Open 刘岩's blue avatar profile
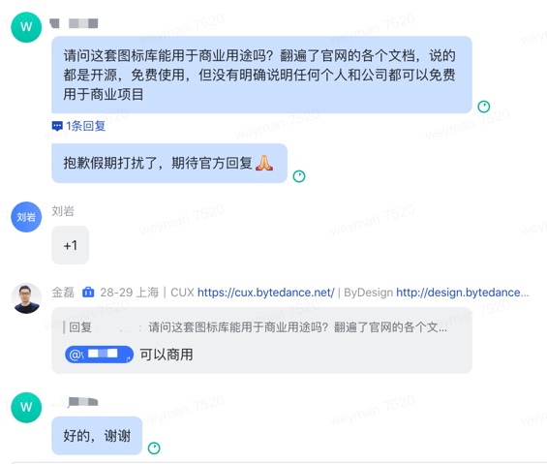The image size is (547, 464). click(x=26, y=217)
